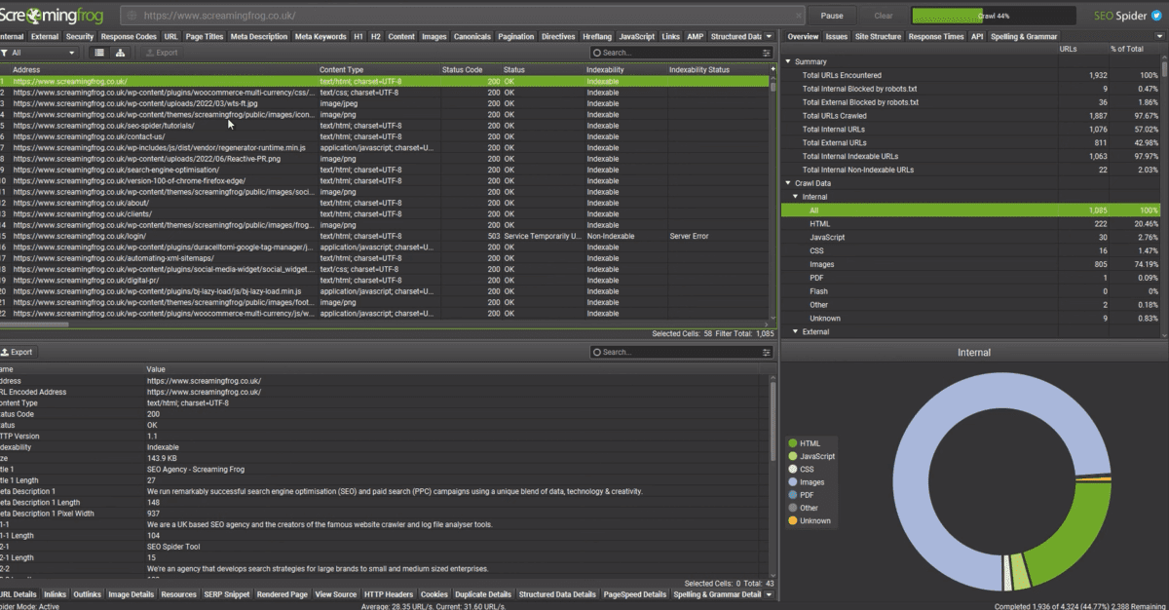Expand the External tree node

pos(795,332)
